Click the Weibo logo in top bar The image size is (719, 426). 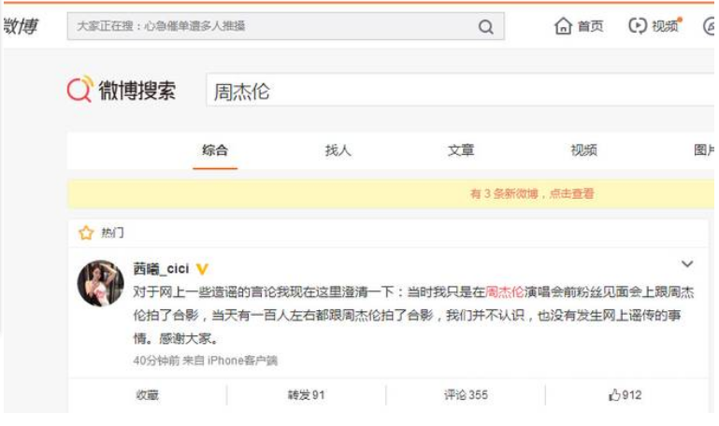click(x=21, y=25)
